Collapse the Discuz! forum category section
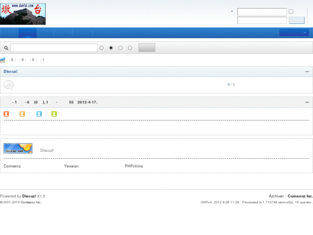The image size is (313, 235). [307, 72]
